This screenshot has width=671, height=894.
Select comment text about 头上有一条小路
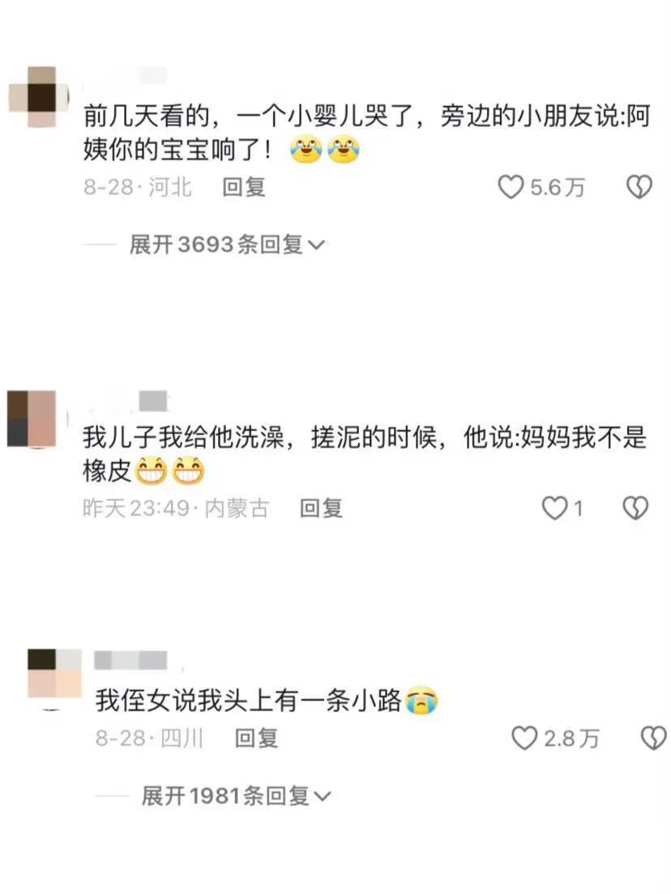tap(249, 700)
